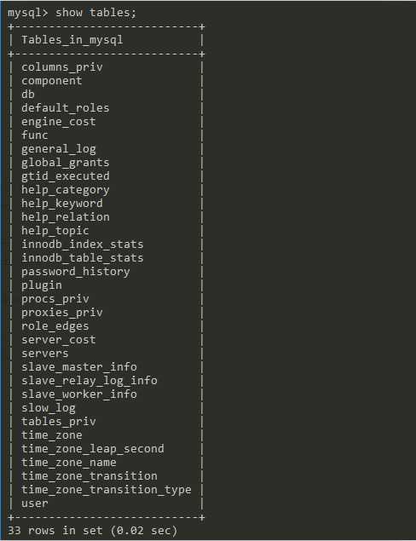
Task: Click the role_edges table name
Action: click(x=55, y=326)
